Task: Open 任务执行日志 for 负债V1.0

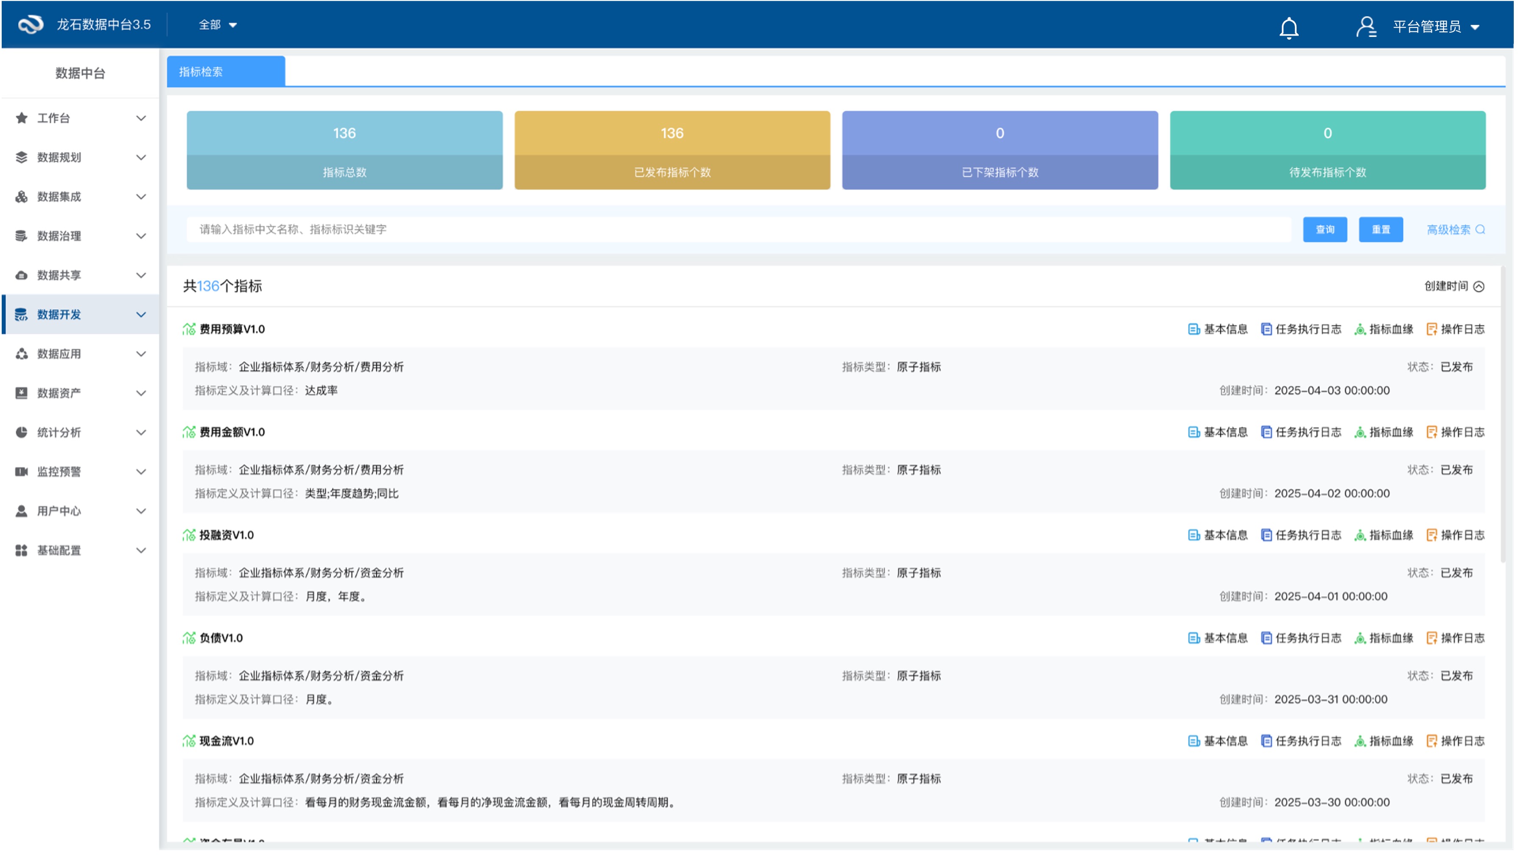Action: click(x=1300, y=638)
